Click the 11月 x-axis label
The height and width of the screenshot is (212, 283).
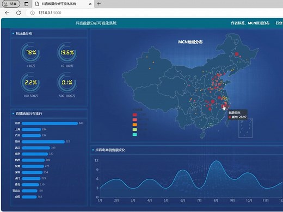pos(266,201)
